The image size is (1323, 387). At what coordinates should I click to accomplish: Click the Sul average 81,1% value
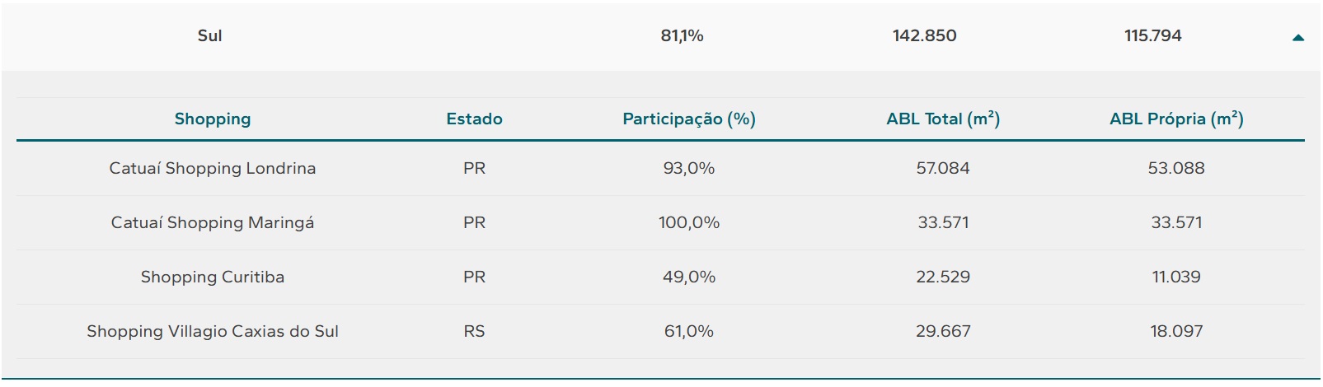point(682,35)
